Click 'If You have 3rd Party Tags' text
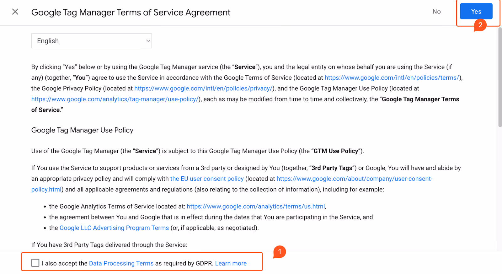The height and width of the screenshot is (274, 502). pos(109,245)
